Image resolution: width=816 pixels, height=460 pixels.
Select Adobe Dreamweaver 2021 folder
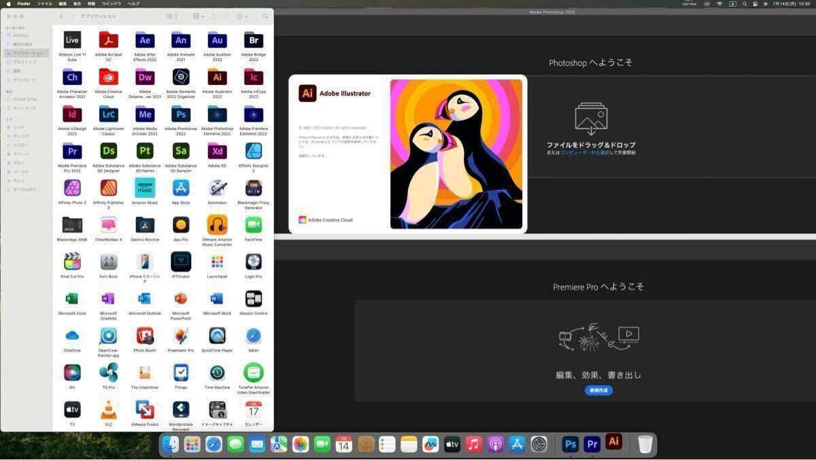[145, 77]
